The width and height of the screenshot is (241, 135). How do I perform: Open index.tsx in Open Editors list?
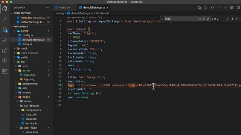pyautogui.click(x=31, y=18)
